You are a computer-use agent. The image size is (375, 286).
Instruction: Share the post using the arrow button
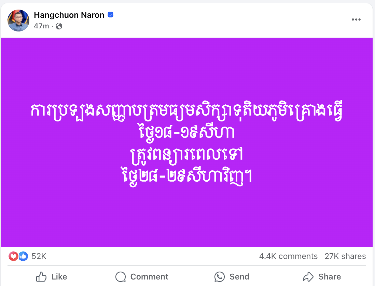click(322, 276)
